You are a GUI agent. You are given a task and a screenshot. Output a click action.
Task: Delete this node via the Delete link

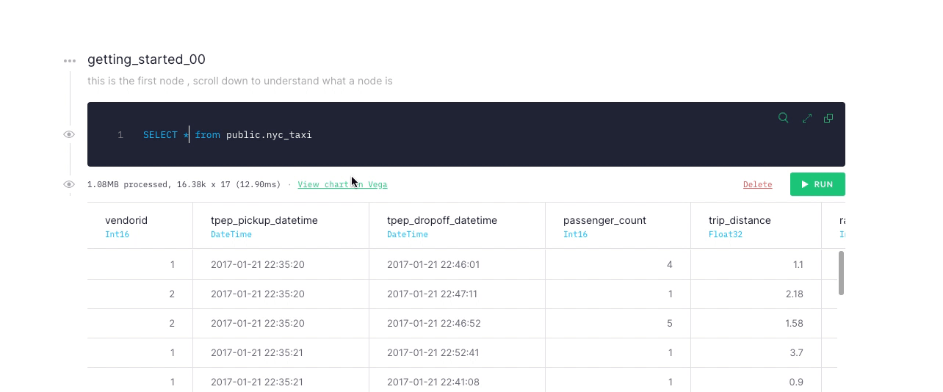coord(757,184)
